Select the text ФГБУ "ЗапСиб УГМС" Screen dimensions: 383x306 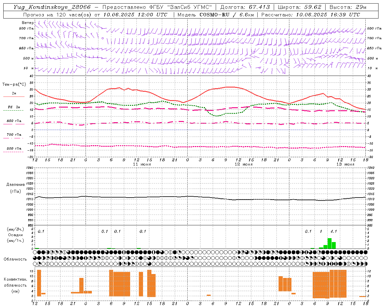181,7
